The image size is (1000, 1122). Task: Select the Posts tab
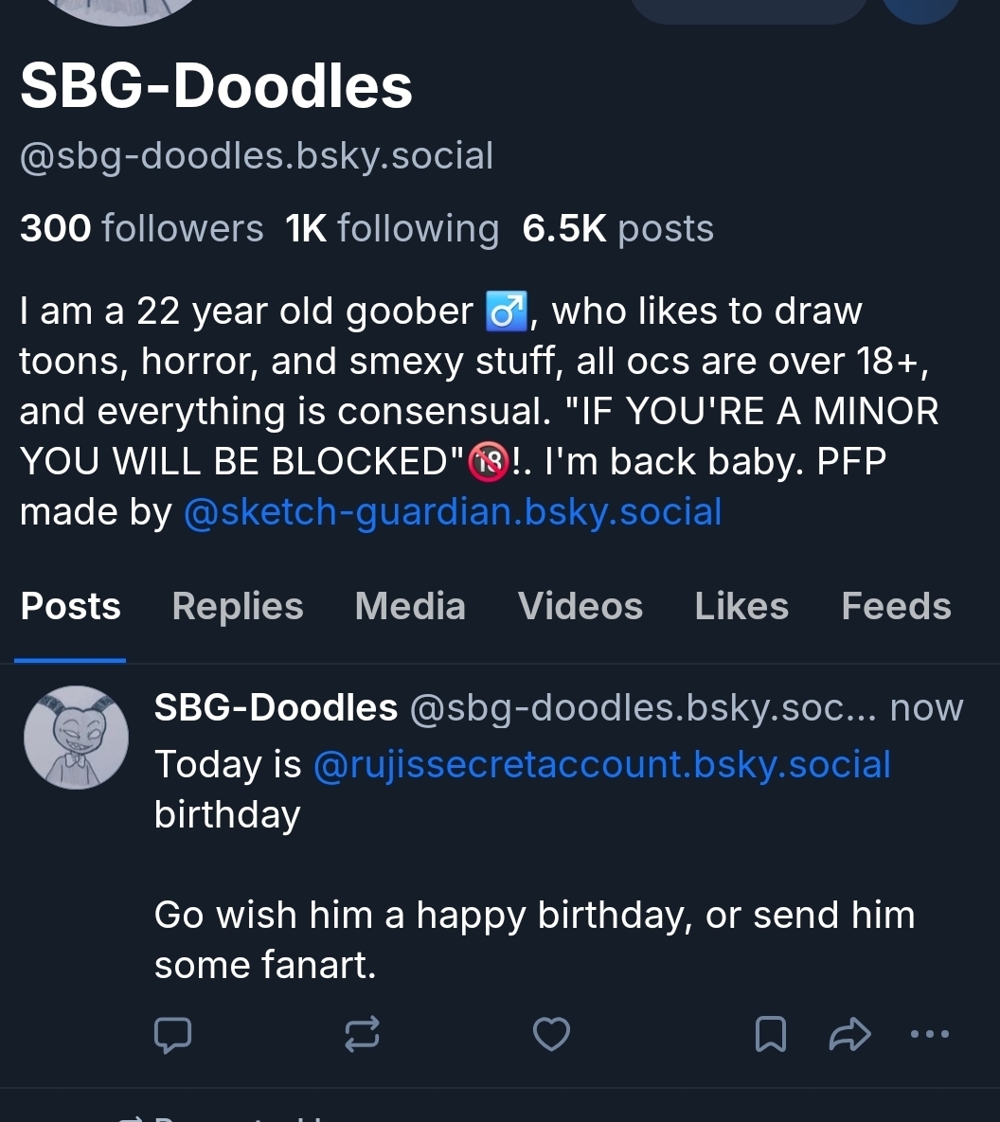tap(71, 606)
